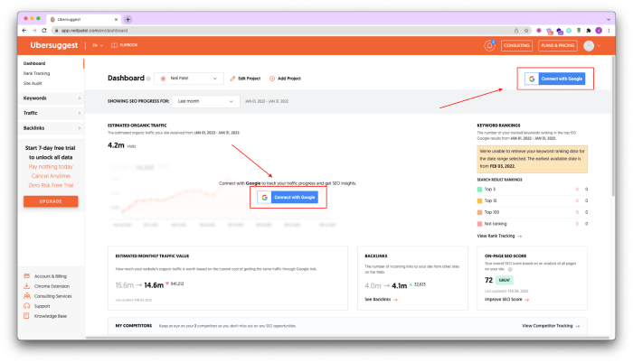Select Site Audit in the sidebar
Screen dimensions: 633x363
coord(33,83)
